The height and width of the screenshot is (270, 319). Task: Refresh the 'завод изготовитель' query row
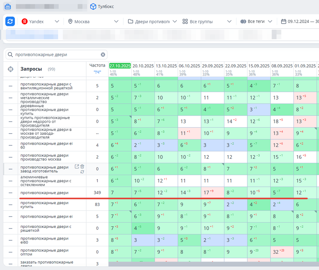tap(82, 172)
